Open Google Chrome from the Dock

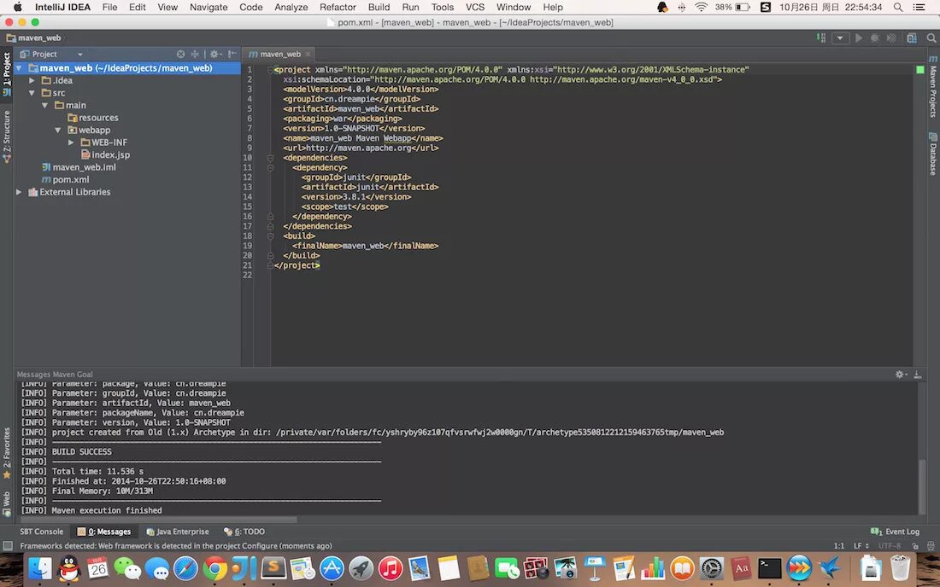pyautogui.click(x=214, y=568)
